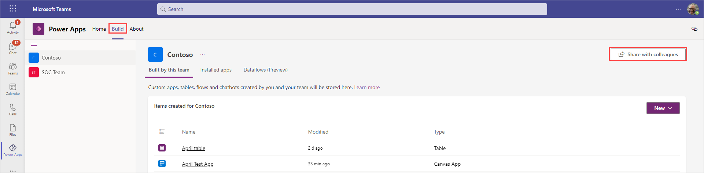This screenshot has width=704, height=173.
Task: Open the more options ellipsis next to Contoso
Action: click(x=203, y=54)
